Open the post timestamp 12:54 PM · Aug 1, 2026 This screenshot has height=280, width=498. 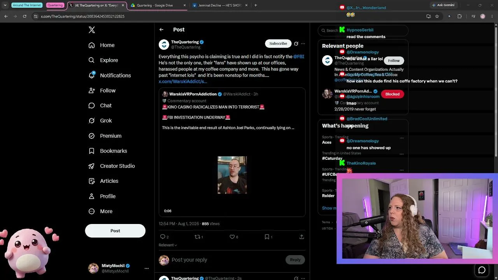[179, 224]
